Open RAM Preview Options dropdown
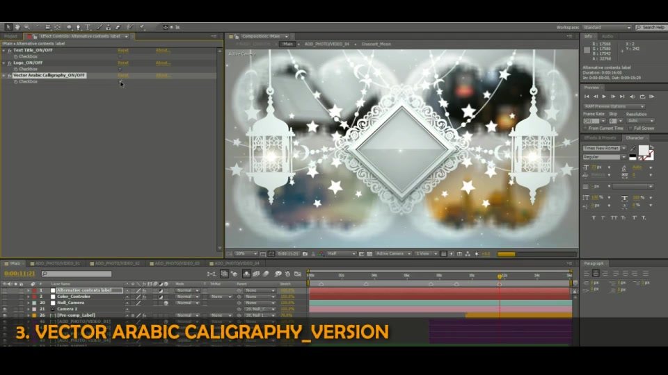 (x=614, y=106)
